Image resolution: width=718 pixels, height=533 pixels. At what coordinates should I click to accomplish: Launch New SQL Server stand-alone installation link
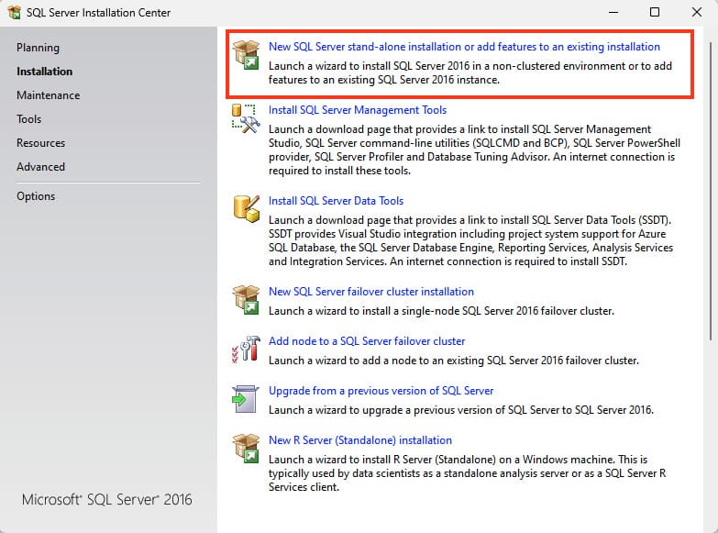(464, 47)
